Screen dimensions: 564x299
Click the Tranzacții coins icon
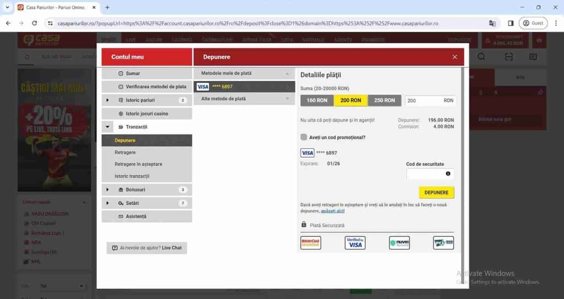tap(121, 127)
